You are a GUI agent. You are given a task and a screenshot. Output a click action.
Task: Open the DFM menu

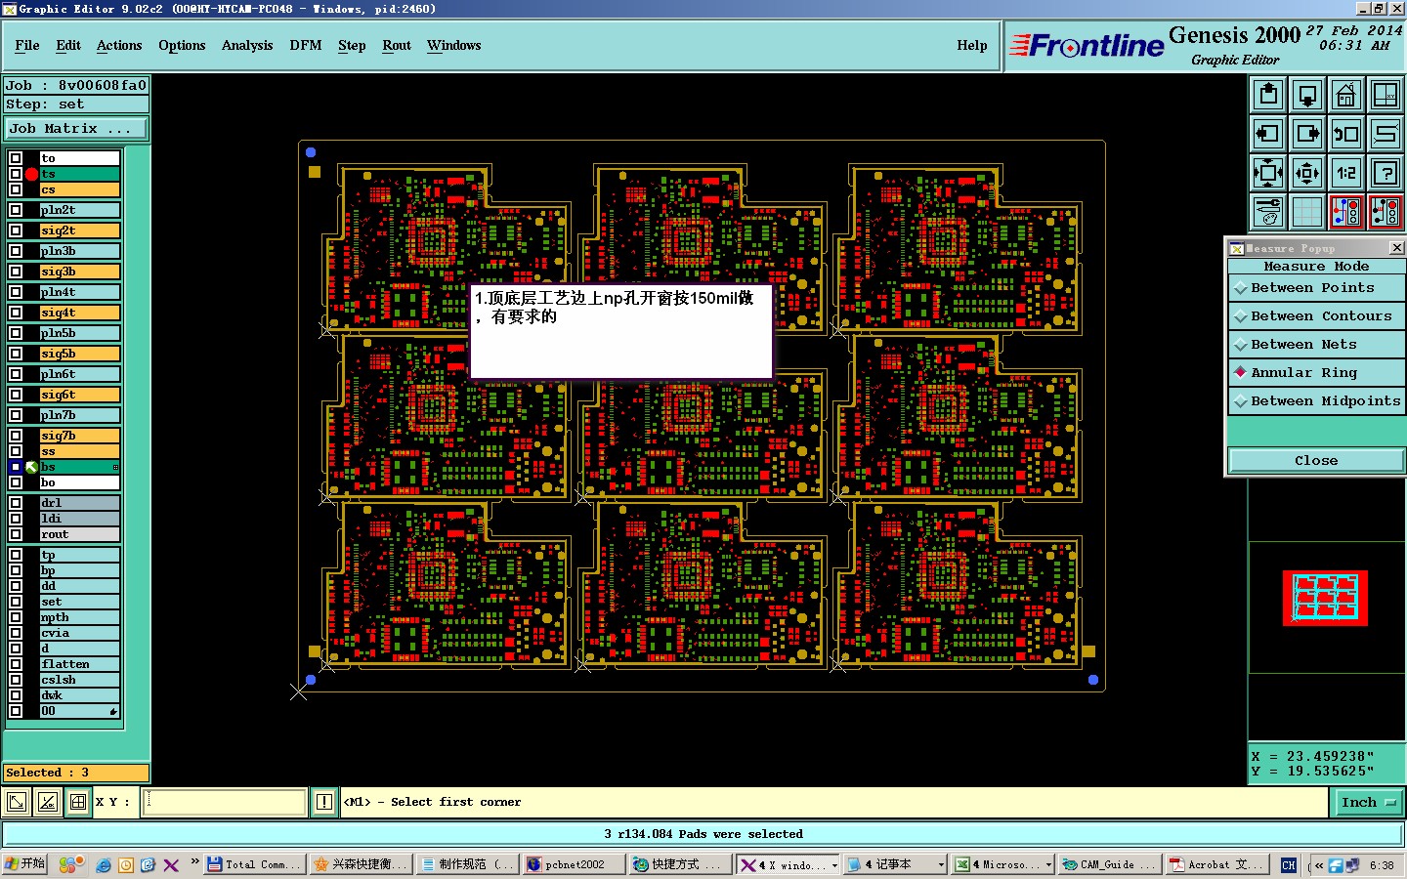306,46
